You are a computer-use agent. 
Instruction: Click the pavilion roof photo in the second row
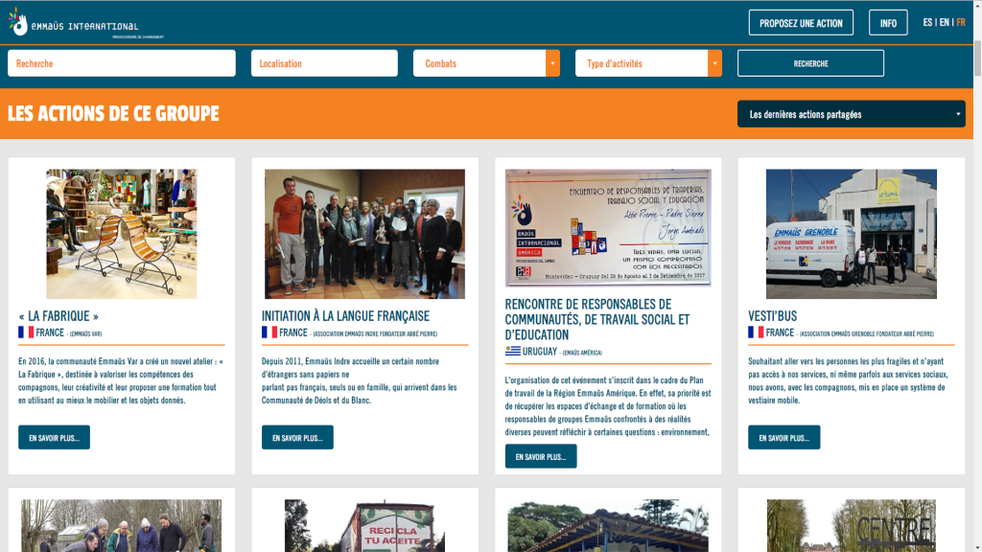pyautogui.click(x=608, y=526)
